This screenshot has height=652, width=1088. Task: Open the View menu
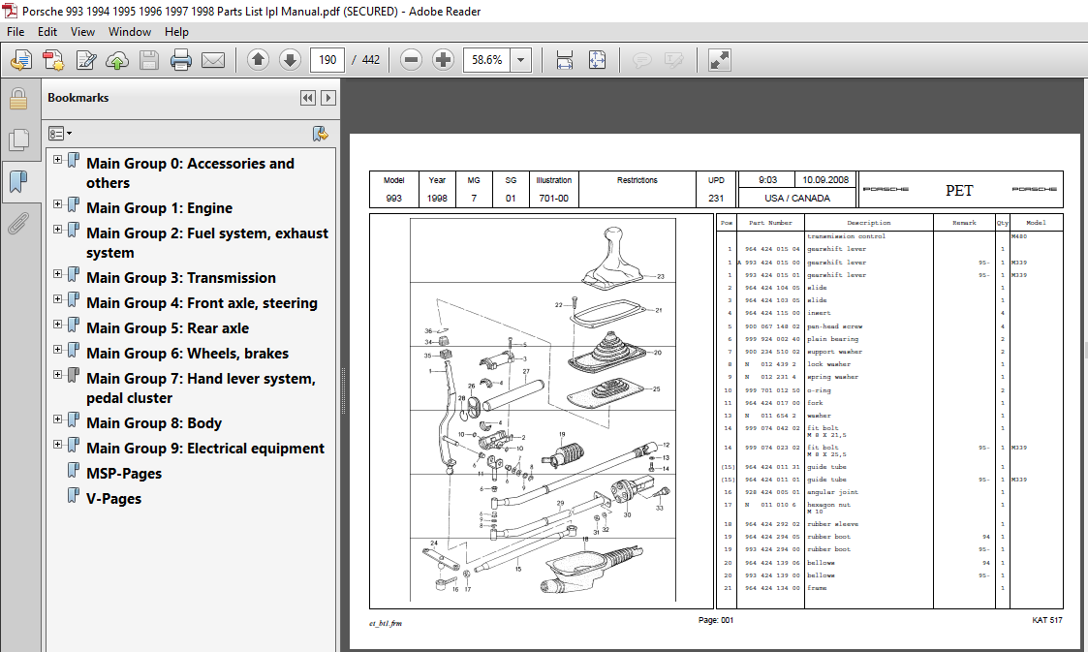tap(82, 32)
